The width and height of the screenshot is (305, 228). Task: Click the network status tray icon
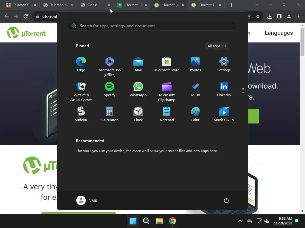click(x=259, y=221)
